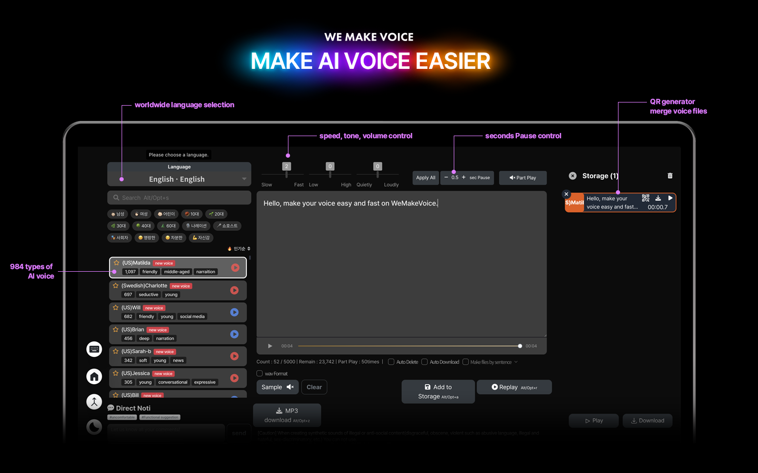Empty storage with the trash icon
Screen dimensions: 758x473
[x=670, y=176]
